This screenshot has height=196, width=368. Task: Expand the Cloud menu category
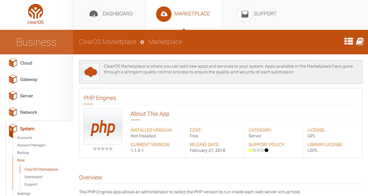click(x=26, y=63)
